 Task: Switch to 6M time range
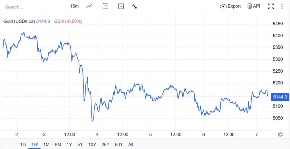pyautogui.click(x=58, y=144)
